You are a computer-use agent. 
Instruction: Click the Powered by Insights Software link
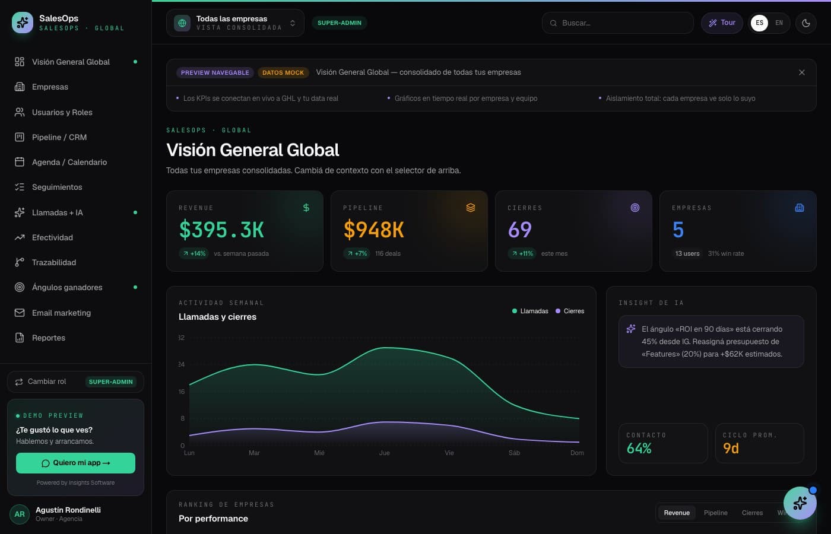tap(75, 483)
